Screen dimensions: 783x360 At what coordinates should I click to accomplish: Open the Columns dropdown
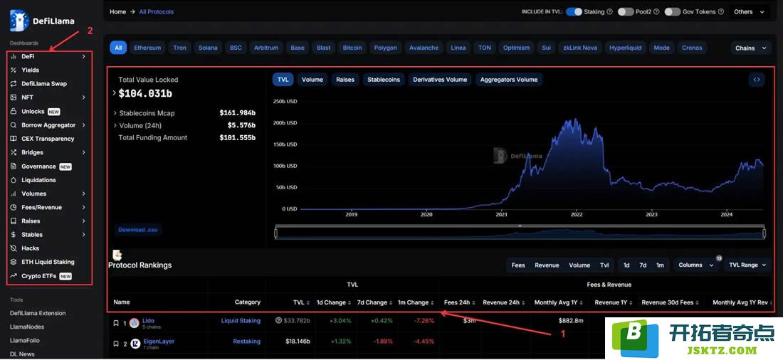[x=696, y=265]
